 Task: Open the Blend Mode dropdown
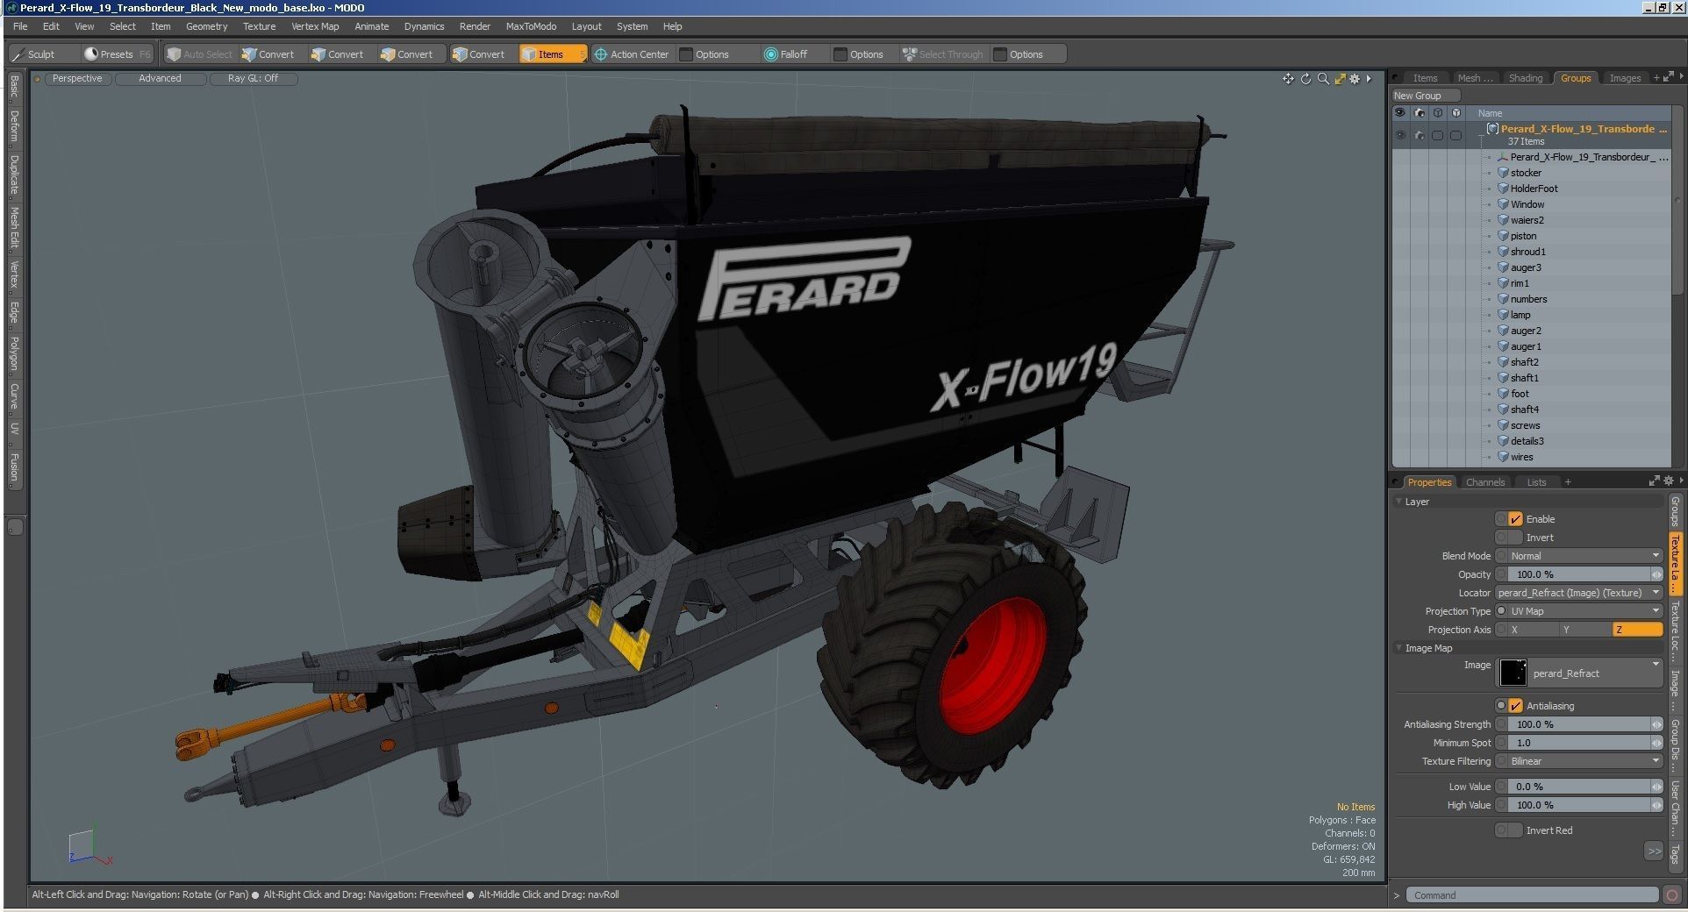point(1584,556)
